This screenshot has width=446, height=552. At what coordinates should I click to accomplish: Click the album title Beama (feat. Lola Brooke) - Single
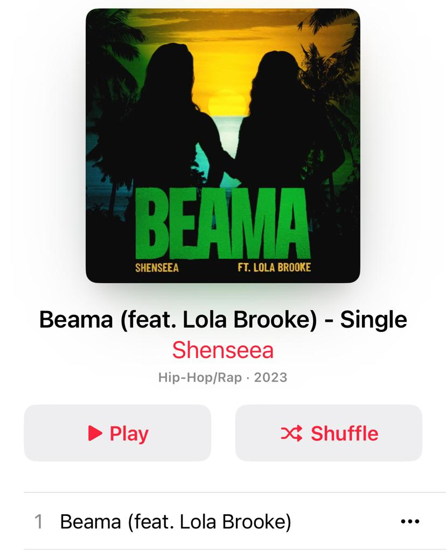pos(223,320)
